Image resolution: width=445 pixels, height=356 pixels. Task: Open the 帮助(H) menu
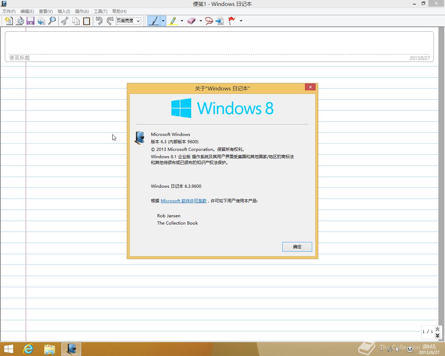[119, 11]
